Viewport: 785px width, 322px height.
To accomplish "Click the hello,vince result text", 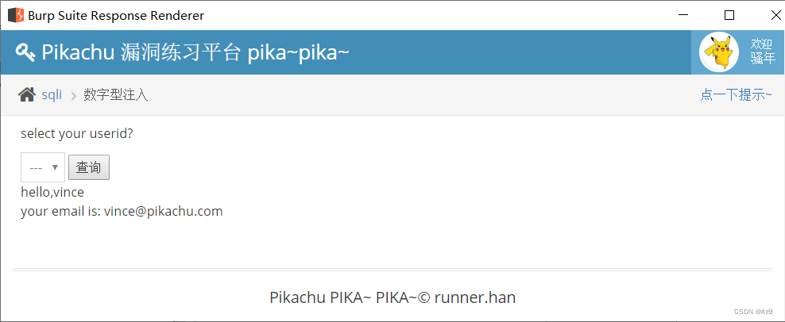I will click(x=52, y=192).
